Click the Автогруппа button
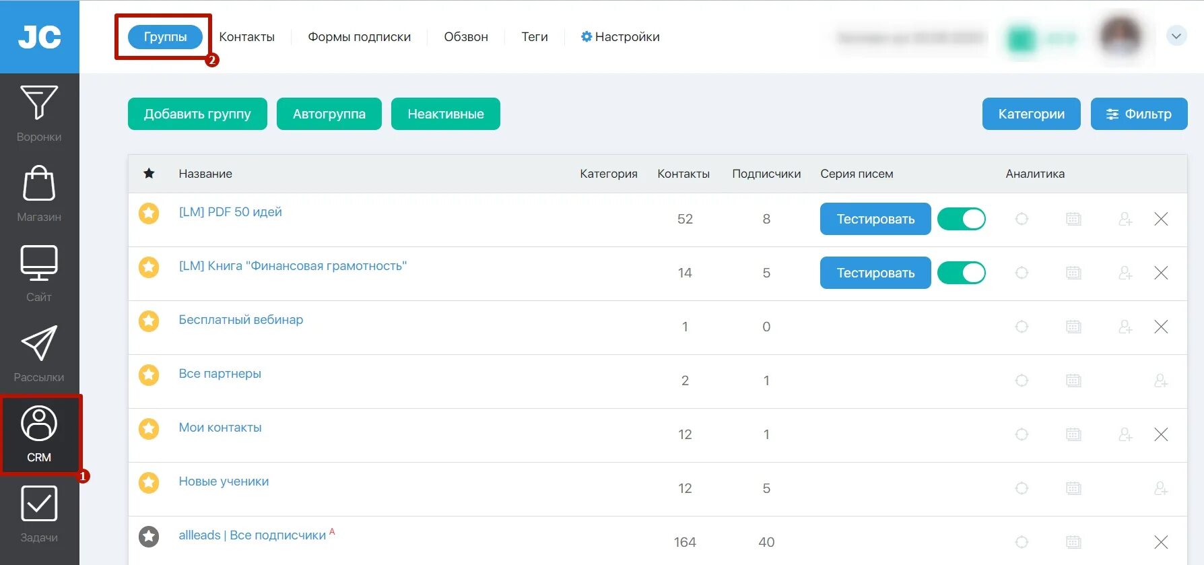 point(329,114)
